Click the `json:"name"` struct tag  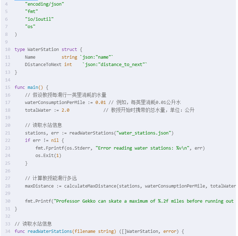pyautogui.click(x=96, y=57)
